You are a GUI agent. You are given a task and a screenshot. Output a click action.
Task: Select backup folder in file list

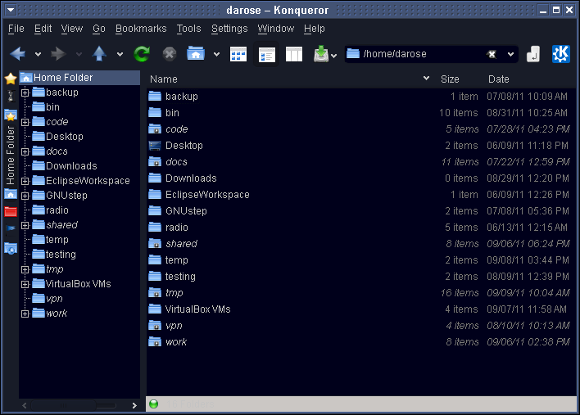click(181, 97)
